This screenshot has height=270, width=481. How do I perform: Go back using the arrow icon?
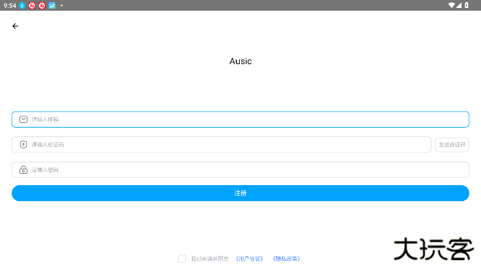click(x=15, y=26)
